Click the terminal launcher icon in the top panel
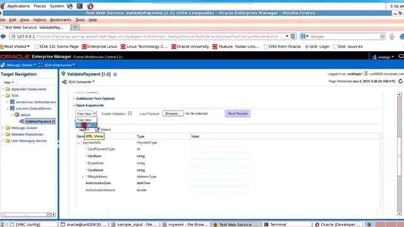This screenshot has width=404, height=227. pyautogui.click(x=80, y=6)
